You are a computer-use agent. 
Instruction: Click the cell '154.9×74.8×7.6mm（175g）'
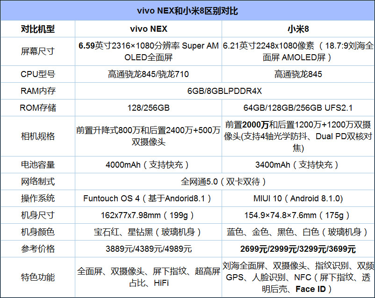click(298, 215)
